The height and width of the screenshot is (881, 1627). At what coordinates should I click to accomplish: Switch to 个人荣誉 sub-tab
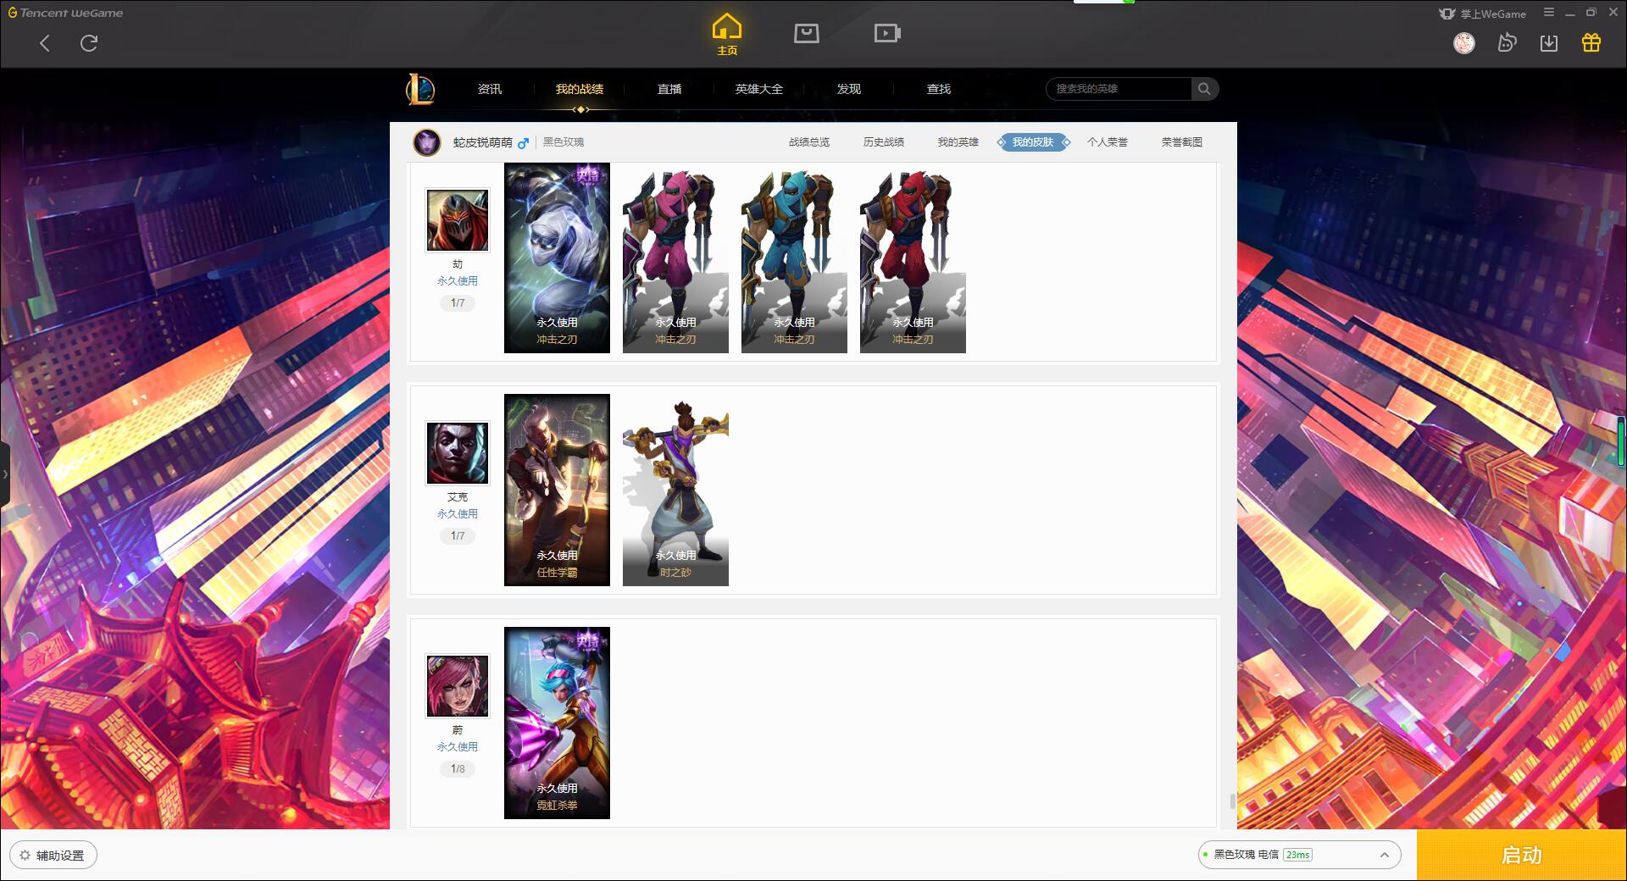tap(1108, 142)
